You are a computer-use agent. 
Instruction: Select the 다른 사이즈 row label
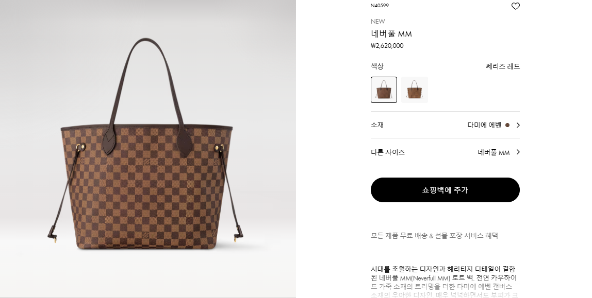coord(388,152)
